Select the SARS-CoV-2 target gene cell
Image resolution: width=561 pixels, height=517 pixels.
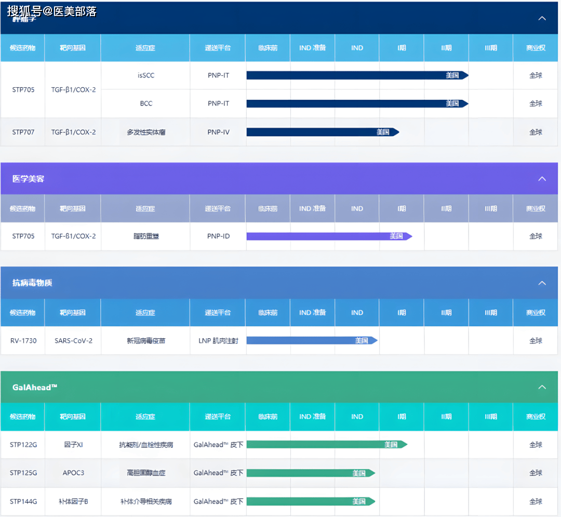[73, 341]
